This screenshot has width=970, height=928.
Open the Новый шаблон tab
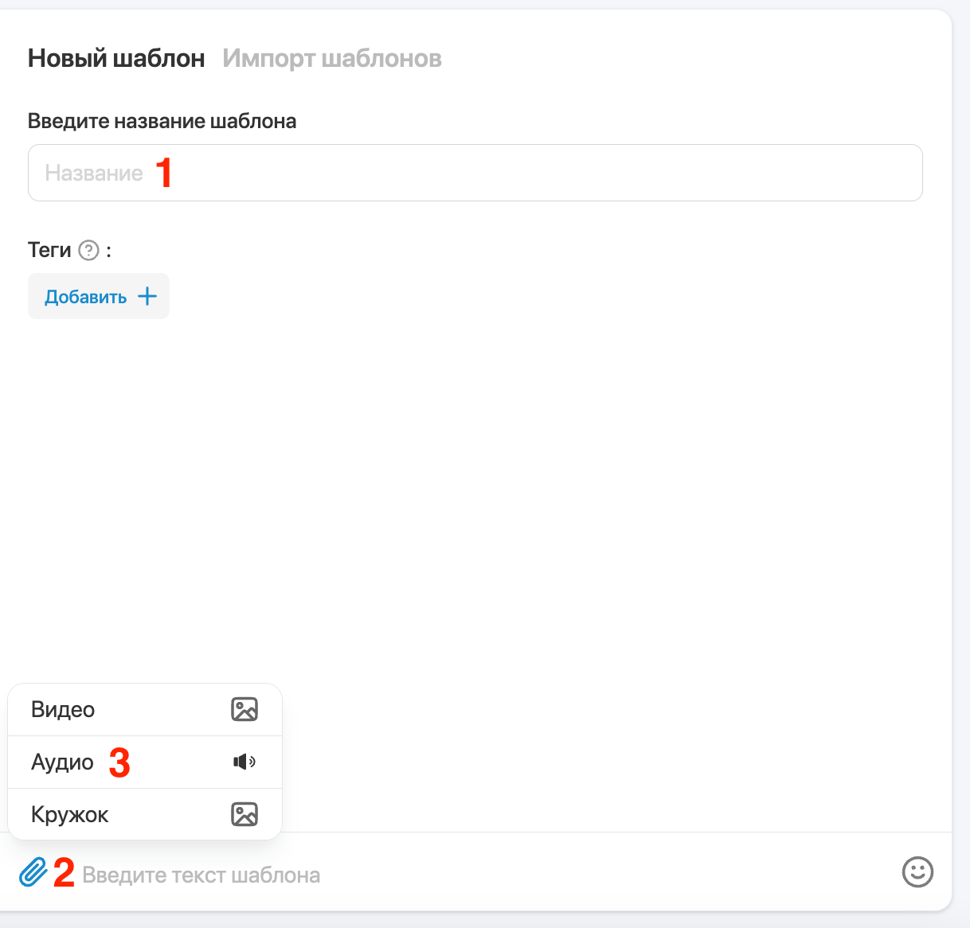(116, 58)
